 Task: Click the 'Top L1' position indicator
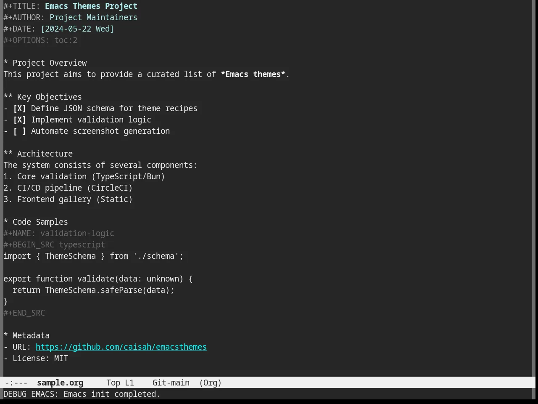point(120,383)
